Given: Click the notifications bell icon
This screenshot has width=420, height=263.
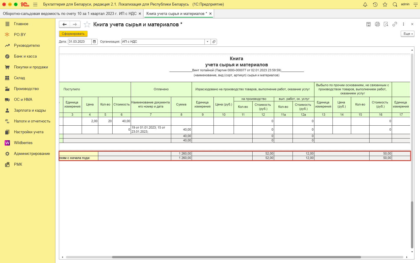Looking at the screenshot, I should coord(365,4).
